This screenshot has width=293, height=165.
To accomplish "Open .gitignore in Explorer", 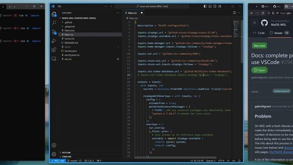I will 90,27.
